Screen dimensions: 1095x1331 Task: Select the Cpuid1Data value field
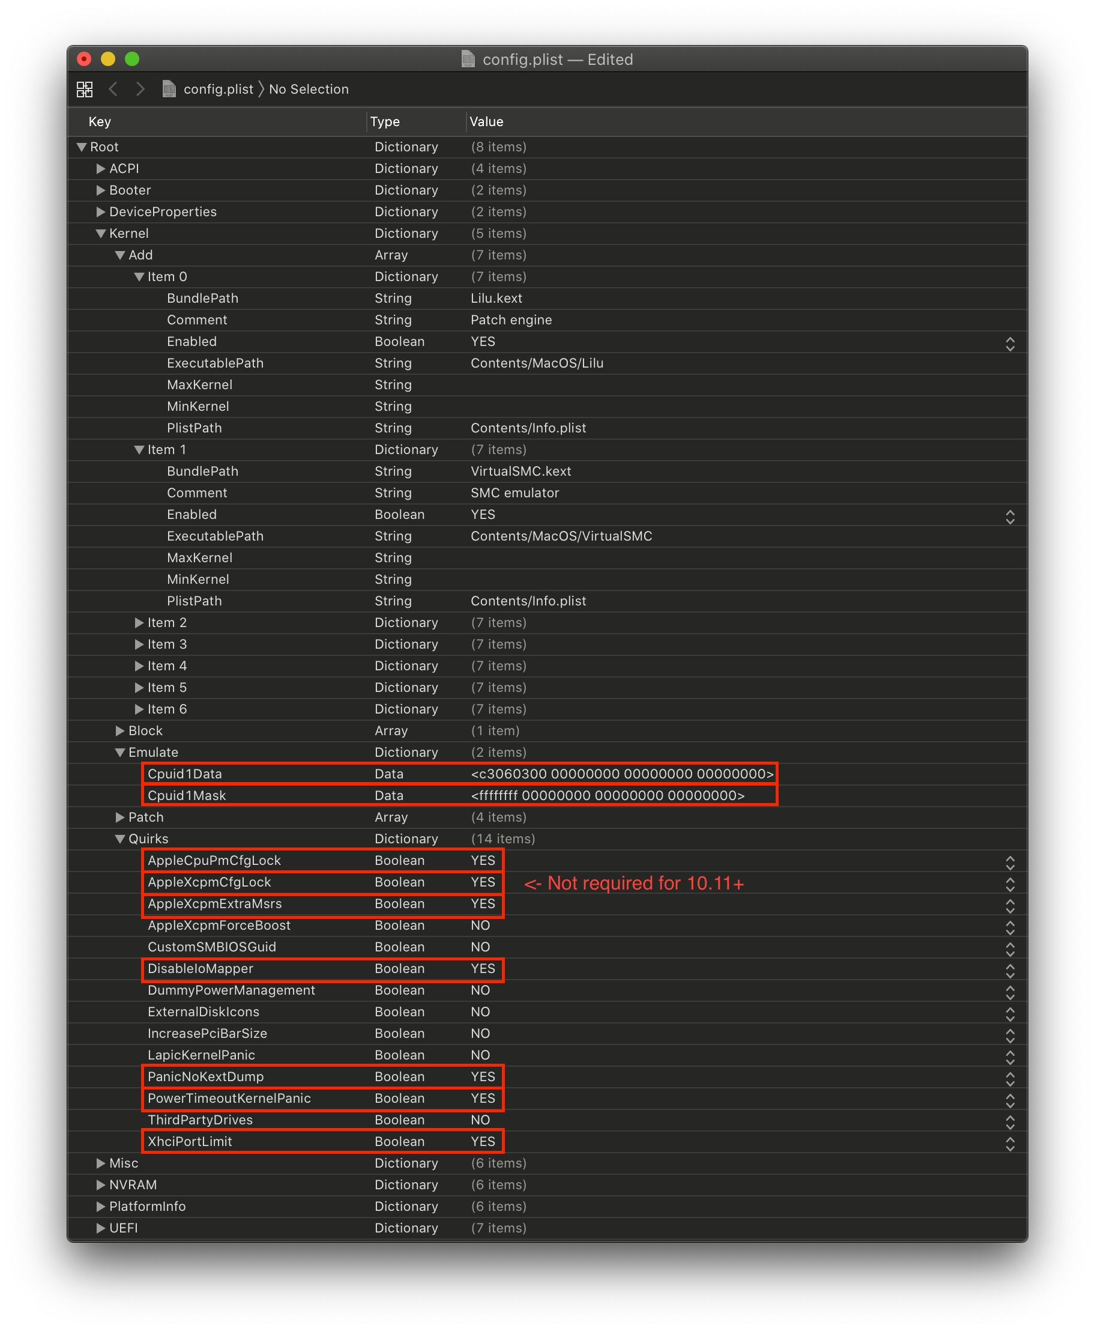(621, 774)
